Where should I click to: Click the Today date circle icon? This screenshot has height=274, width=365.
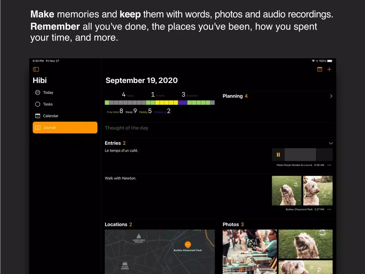click(38, 92)
